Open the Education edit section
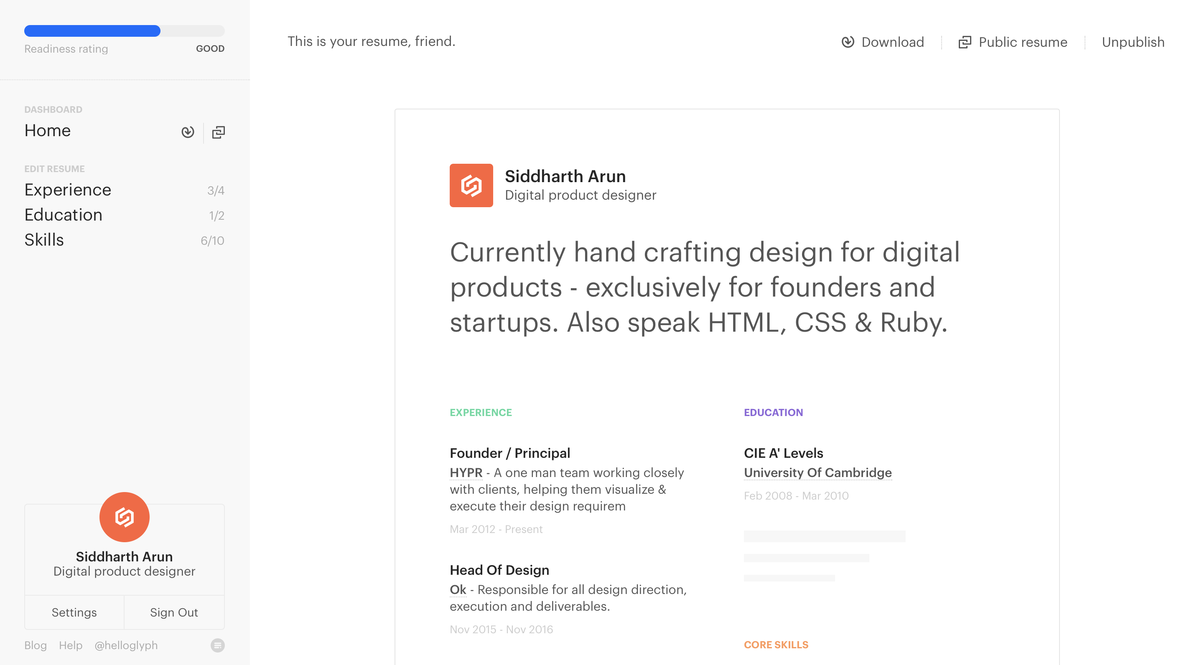The image size is (1202, 665). 64,215
